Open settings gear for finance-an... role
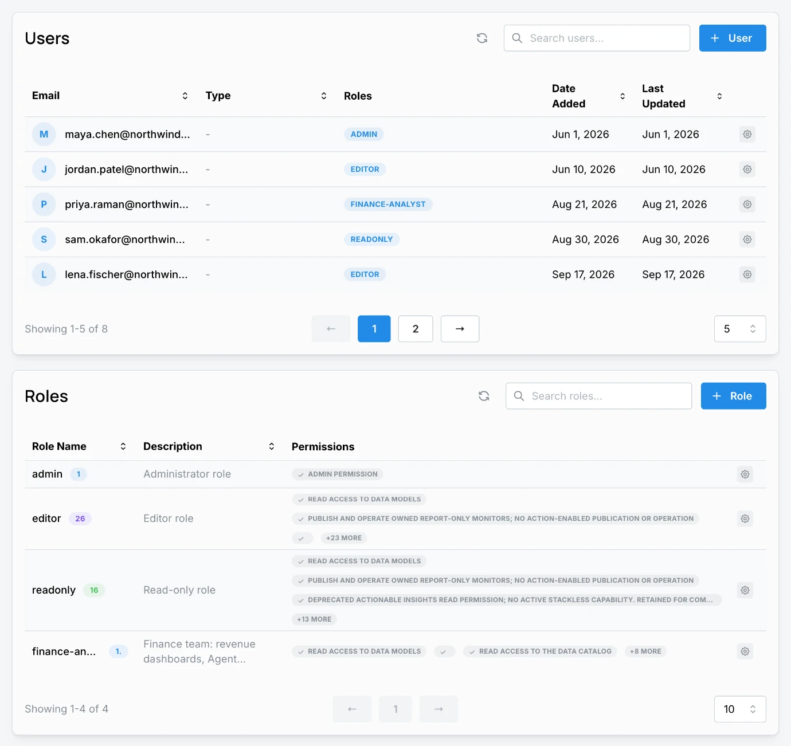Image resolution: width=791 pixels, height=746 pixels. pos(745,651)
